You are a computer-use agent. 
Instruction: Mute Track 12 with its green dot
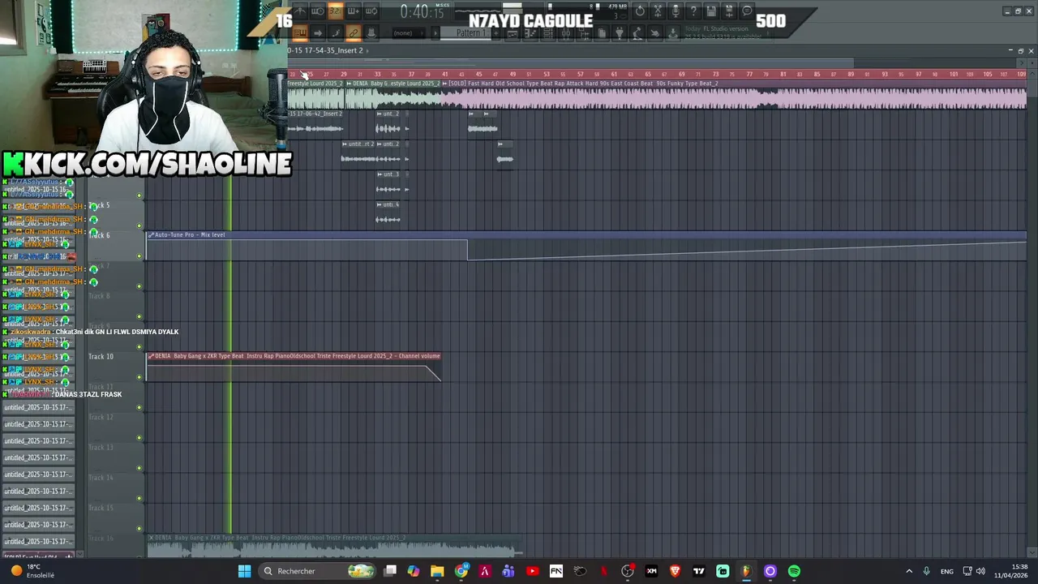tap(139, 437)
